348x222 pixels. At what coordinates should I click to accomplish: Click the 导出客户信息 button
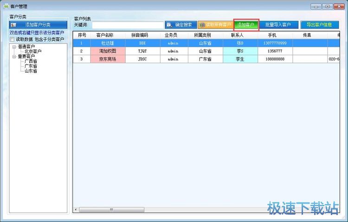click(x=320, y=25)
